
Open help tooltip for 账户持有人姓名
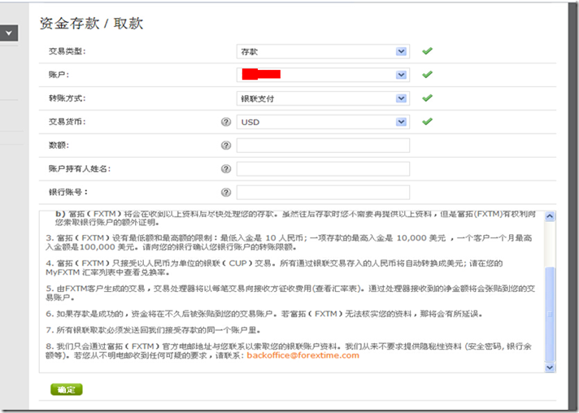coord(226,169)
